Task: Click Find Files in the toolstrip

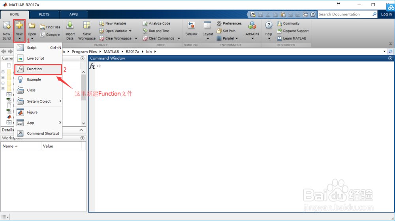Action: tap(50, 27)
